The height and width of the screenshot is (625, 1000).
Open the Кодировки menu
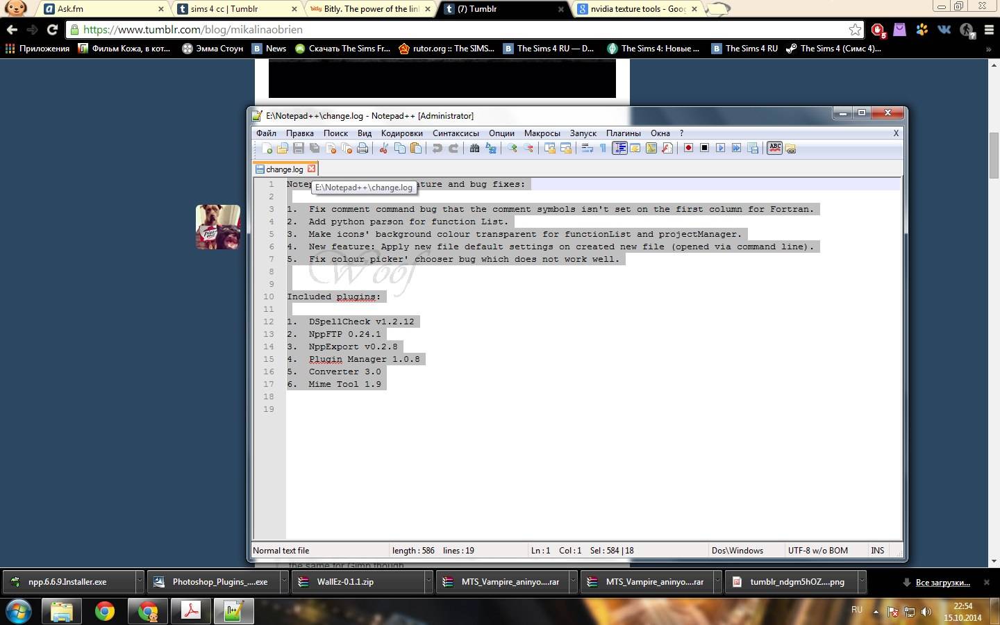click(401, 133)
